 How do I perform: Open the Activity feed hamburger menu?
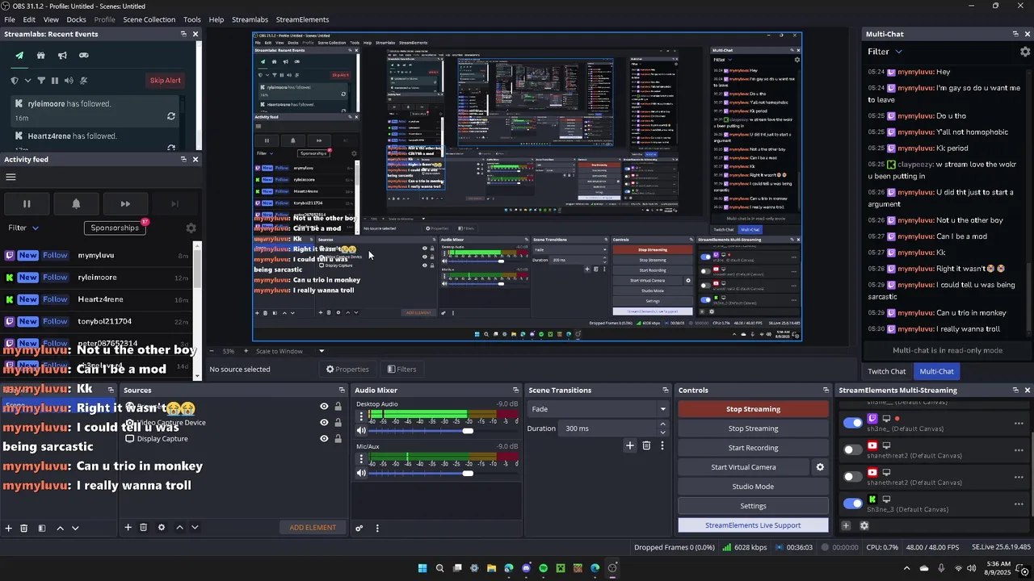[x=11, y=177]
